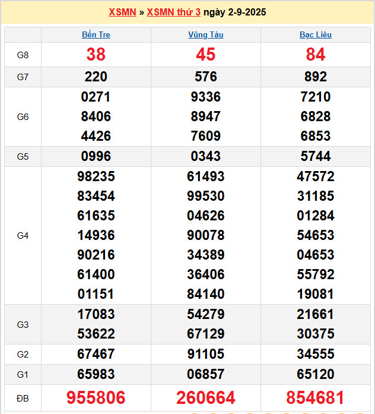Image resolution: width=375 pixels, height=414 pixels.
Task: Click G3 number 54279
Action: click(x=206, y=314)
